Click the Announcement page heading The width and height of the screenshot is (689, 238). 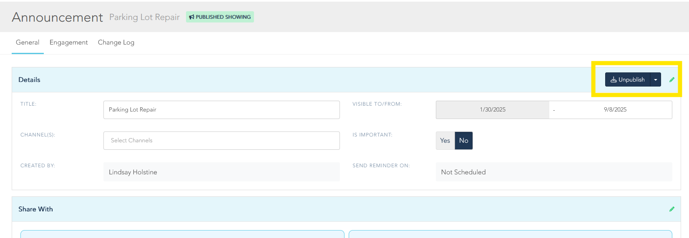(x=57, y=17)
